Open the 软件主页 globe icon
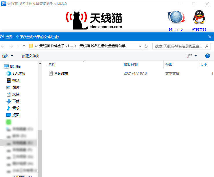The image size is (214, 177). (176, 17)
